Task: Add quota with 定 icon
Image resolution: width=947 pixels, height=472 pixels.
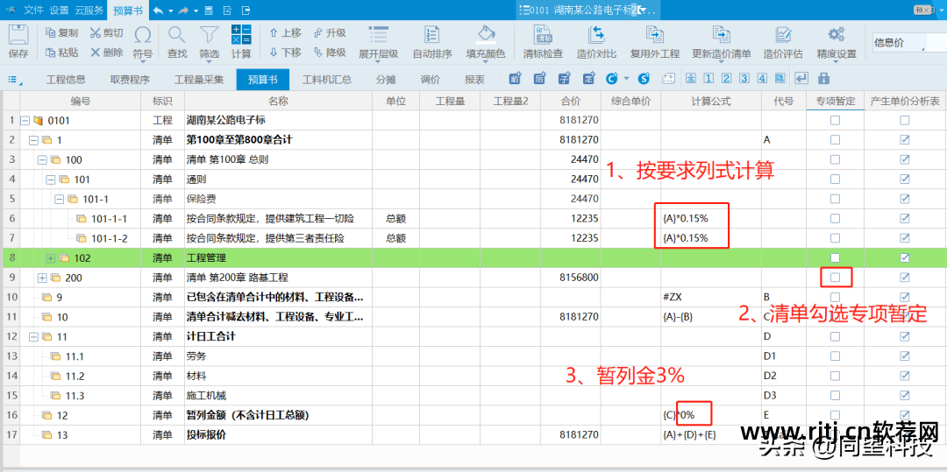Action: point(588,78)
